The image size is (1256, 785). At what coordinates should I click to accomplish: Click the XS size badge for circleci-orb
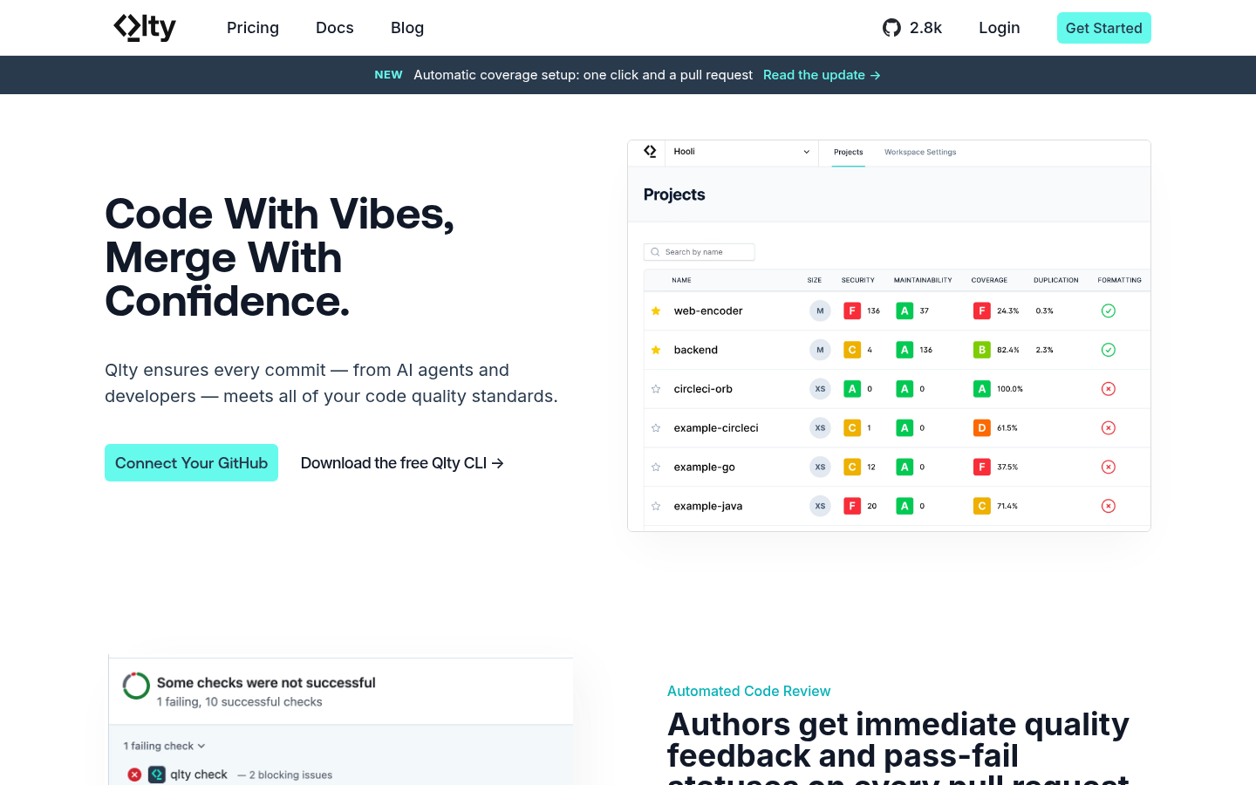pos(820,389)
